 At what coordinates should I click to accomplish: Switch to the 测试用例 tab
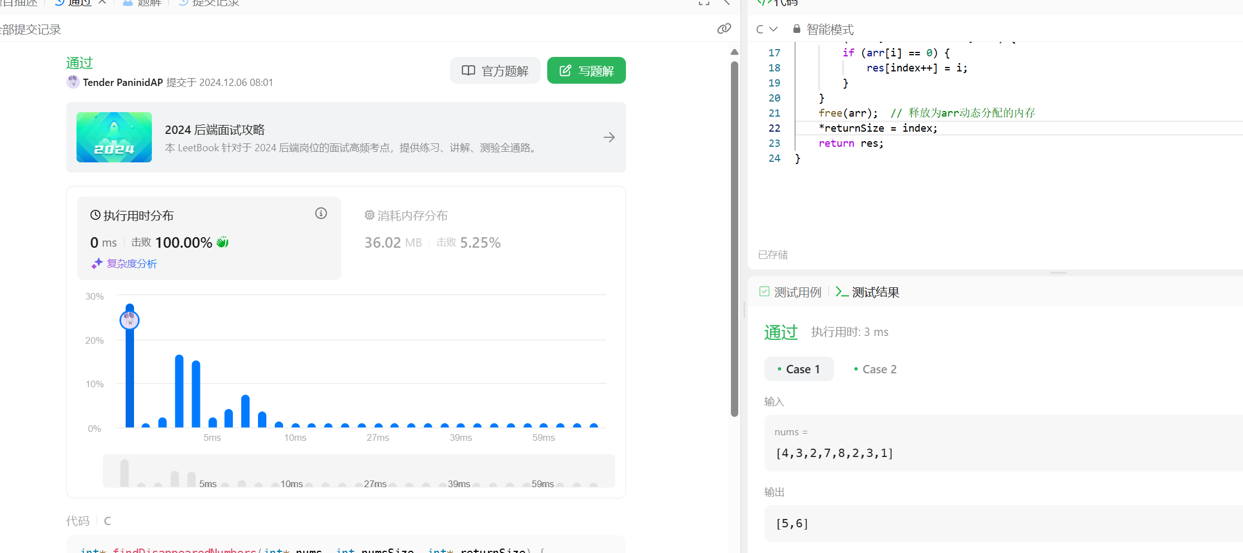point(791,292)
